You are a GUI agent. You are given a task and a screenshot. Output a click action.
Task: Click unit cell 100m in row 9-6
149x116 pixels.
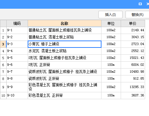[111, 65]
